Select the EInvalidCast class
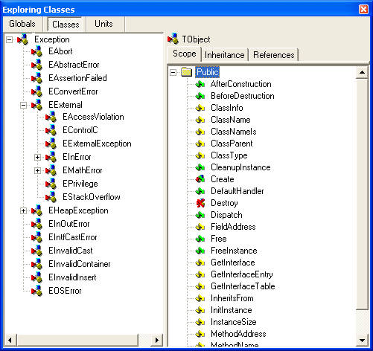 [71, 251]
